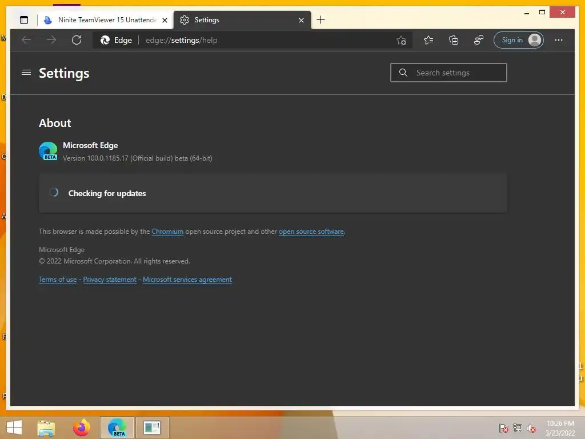
Task: Click the search magnifier icon
Action: (x=403, y=73)
